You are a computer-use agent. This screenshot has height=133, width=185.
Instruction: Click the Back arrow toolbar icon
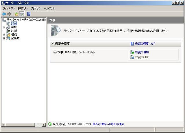click(x=4, y=14)
